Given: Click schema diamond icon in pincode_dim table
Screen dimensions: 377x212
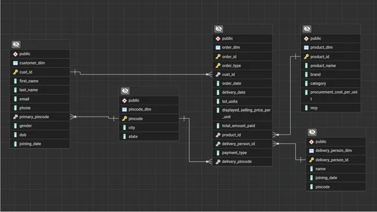Looking at the screenshot, I should click(x=124, y=100).
